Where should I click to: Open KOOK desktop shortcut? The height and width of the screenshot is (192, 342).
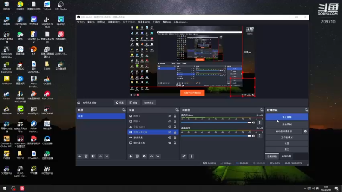(x=20, y=111)
